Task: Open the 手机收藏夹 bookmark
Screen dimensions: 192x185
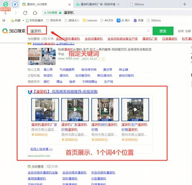Action: (x=35, y=20)
